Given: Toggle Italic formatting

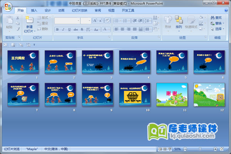Looking at the screenshot, I should pos(63,29).
